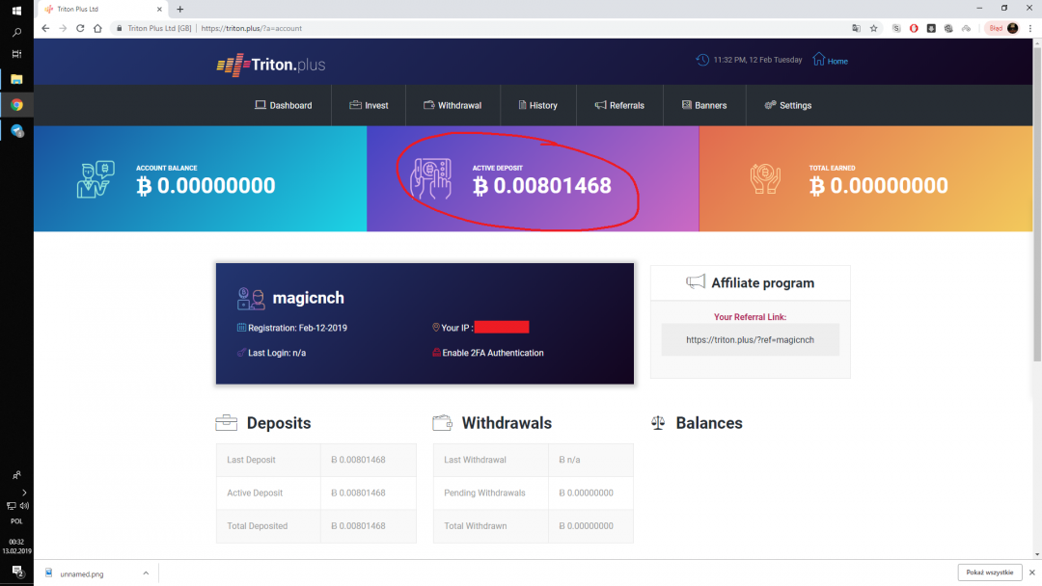Screen dimensions: 1042x586
Task: Go to the Invest section
Action: pyautogui.click(x=369, y=105)
